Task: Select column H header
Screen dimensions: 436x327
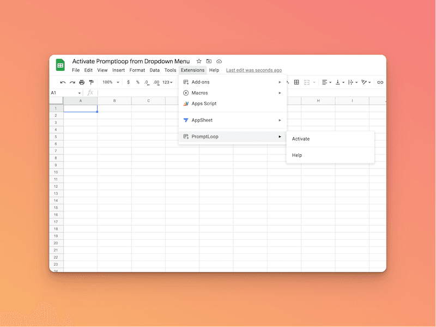Action: [x=318, y=101]
